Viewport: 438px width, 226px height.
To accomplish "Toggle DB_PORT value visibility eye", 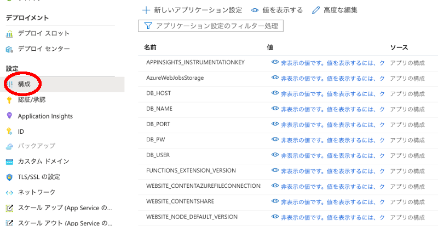I will [275, 124].
